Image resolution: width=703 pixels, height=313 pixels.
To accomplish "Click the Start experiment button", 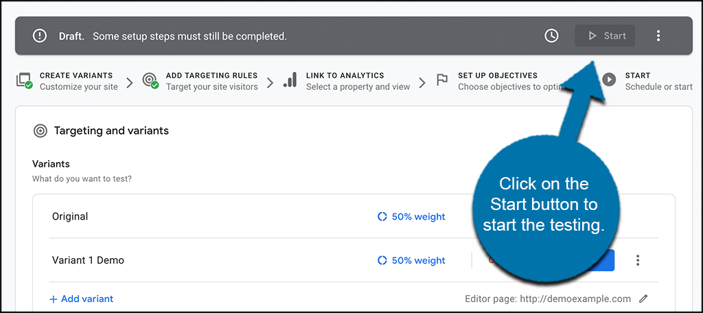I will pos(605,36).
